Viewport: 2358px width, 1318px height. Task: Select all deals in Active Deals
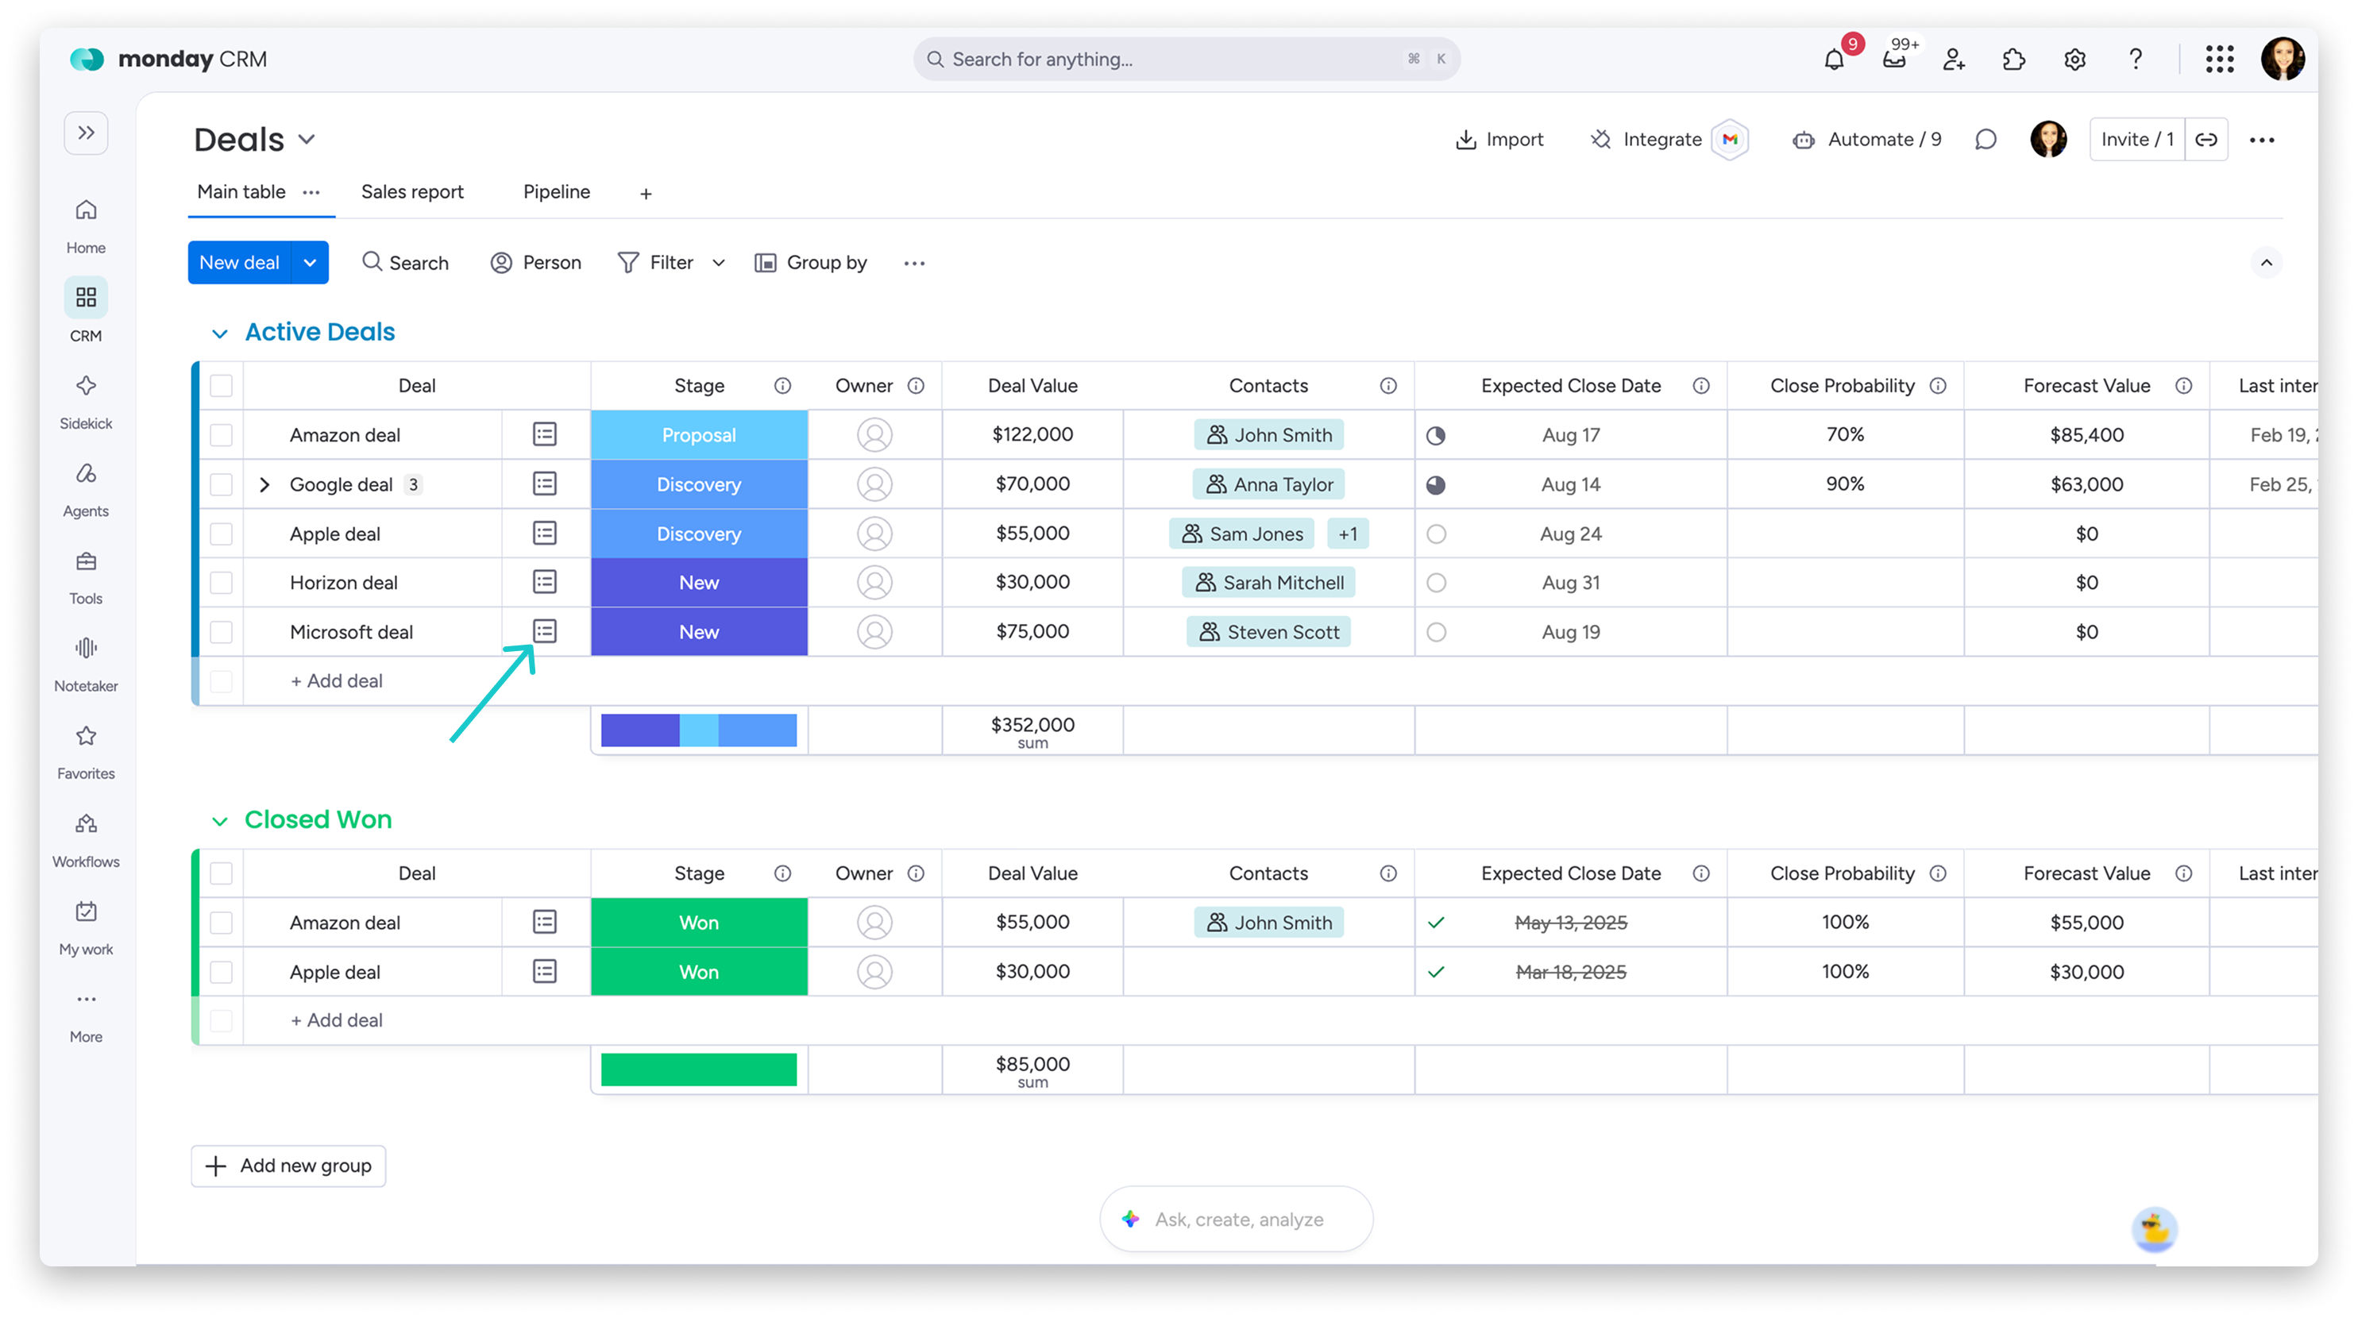[x=222, y=385]
